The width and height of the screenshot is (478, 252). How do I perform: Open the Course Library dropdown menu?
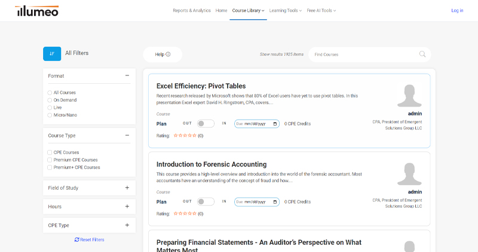point(248,10)
